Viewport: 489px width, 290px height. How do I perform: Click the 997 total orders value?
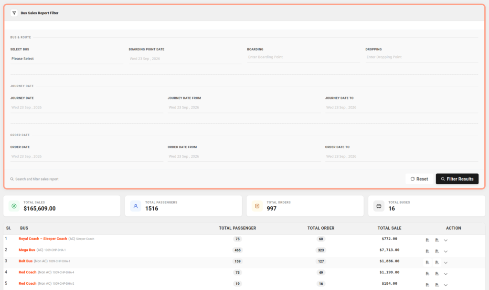tap(272, 209)
